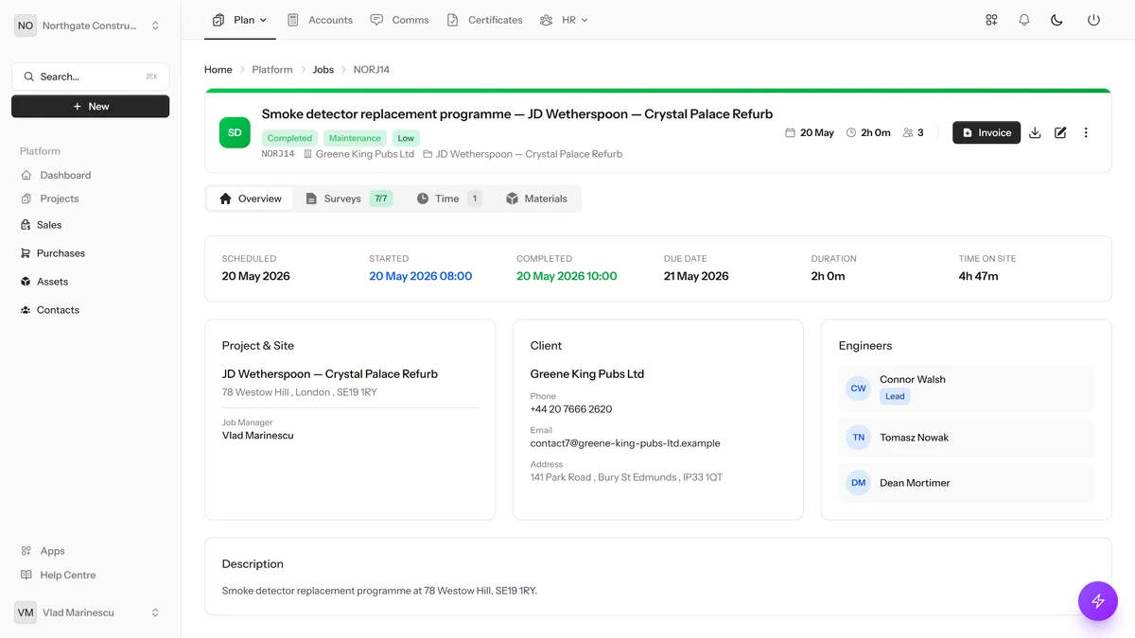1135x638 pixels.
Task: Click the clock icon beside 2h 0m
Action: [851, 133]
